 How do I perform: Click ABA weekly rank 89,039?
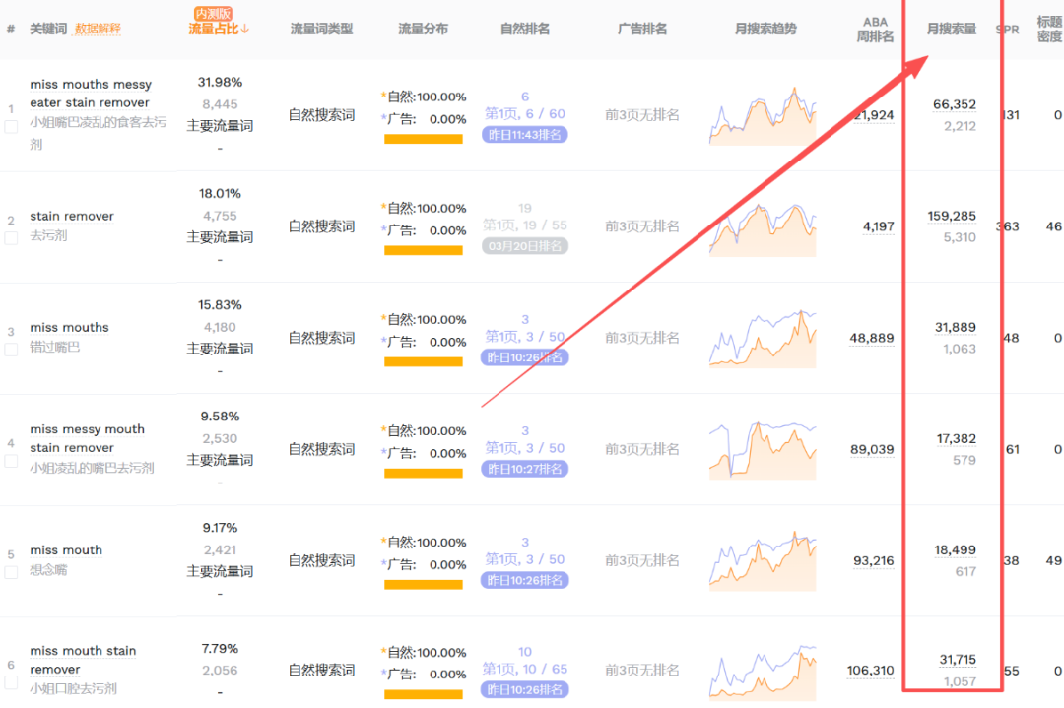coord(872,450)
